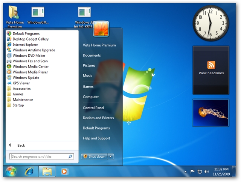This screenshot has width=241, height=182.
Task: Click View headlines on the feed gadget
Action: click(x=211, y=73)
